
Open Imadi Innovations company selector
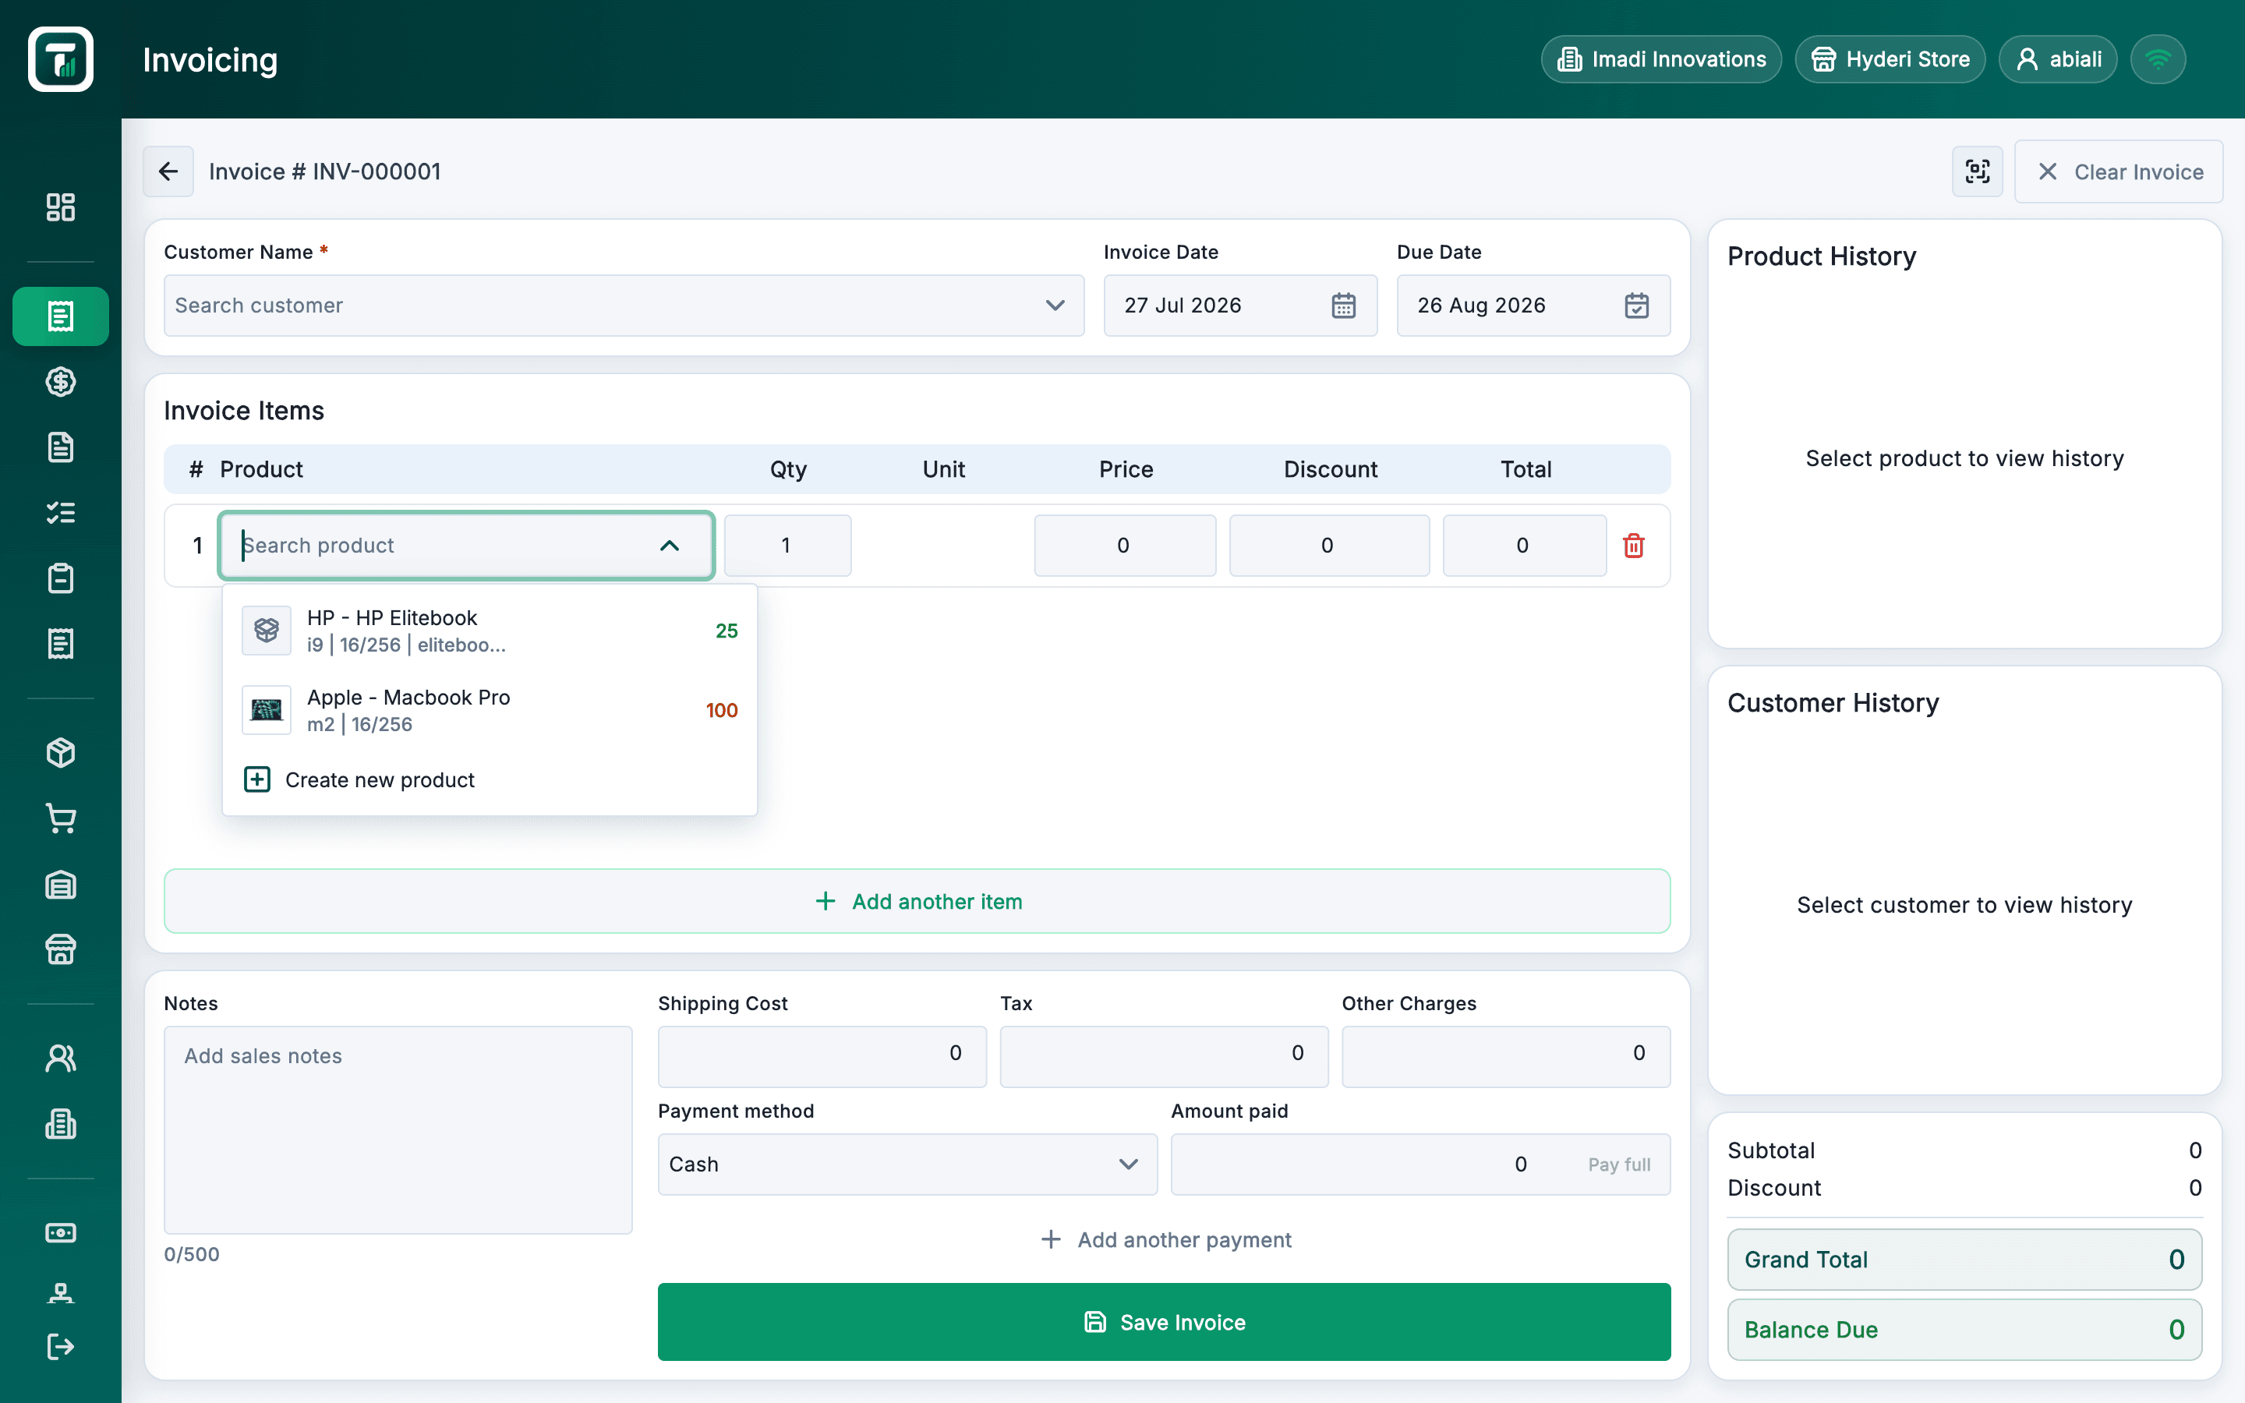click(1660, 59)
